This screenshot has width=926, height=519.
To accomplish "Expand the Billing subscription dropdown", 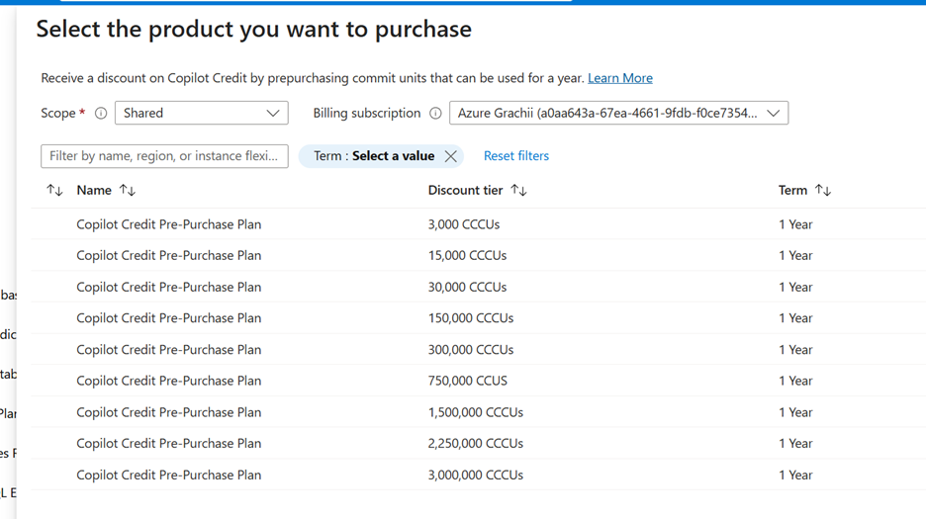I will (618, 113).
